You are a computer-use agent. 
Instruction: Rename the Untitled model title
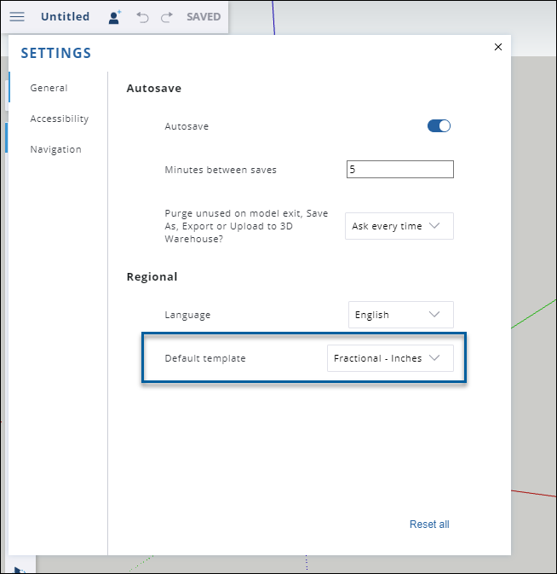point(65,17)
